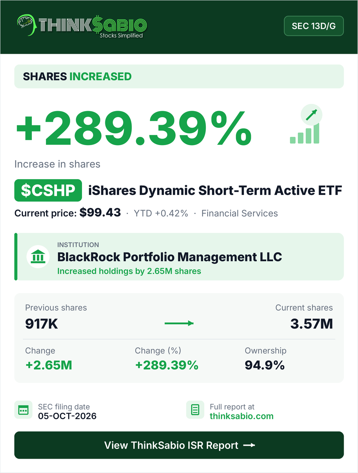Click the Ownership 94.9% value
The width and height of the screenshot is (358, 473).
[x=265, y=365]
